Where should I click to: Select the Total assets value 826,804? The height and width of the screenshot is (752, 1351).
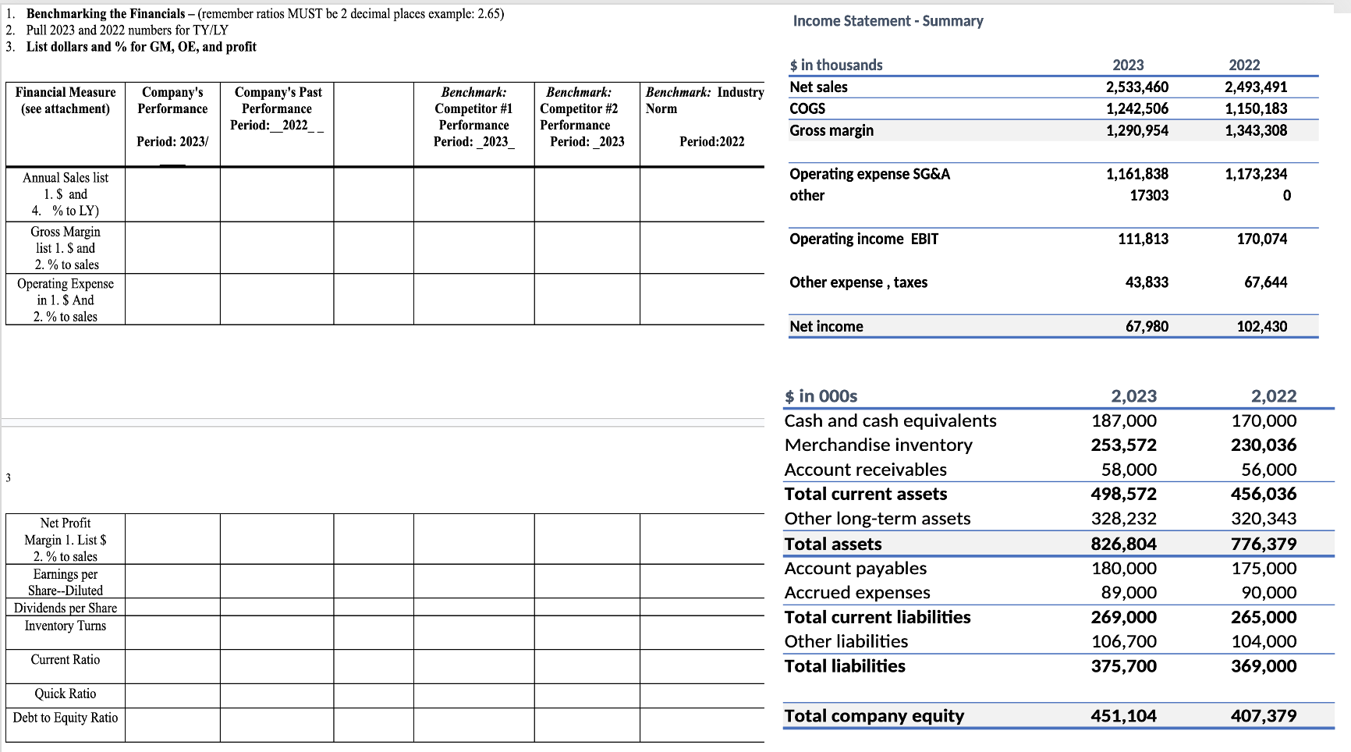(x=1124, y=544)
